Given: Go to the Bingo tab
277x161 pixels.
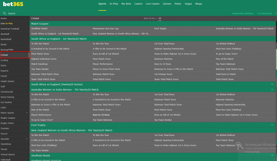Looking at the screenshot, I should click(199, 4).
